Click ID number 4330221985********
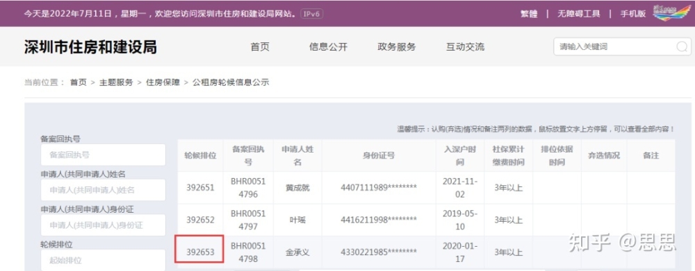Image resolution: width=695 pixels, height=271 pixels. [379, 252]
